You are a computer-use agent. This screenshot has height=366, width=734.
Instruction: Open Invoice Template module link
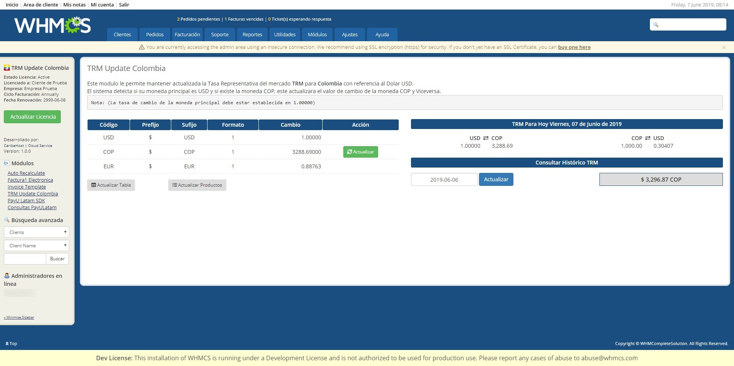pos(27,187)
